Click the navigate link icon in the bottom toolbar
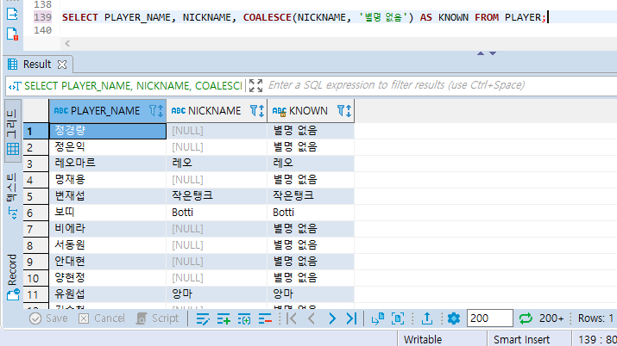Image resolution: width=617 pixels, height=346 pixels. [x=378, y=318]
